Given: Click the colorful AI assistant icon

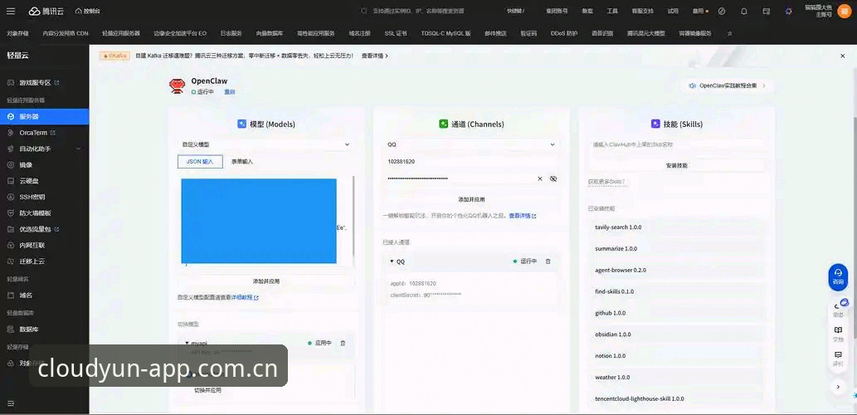Looking at the screenshot, I should 788,11.
